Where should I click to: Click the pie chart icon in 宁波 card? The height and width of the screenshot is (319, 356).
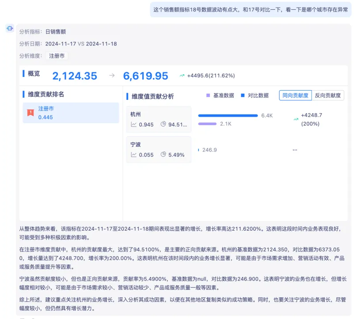pos(163,155)
